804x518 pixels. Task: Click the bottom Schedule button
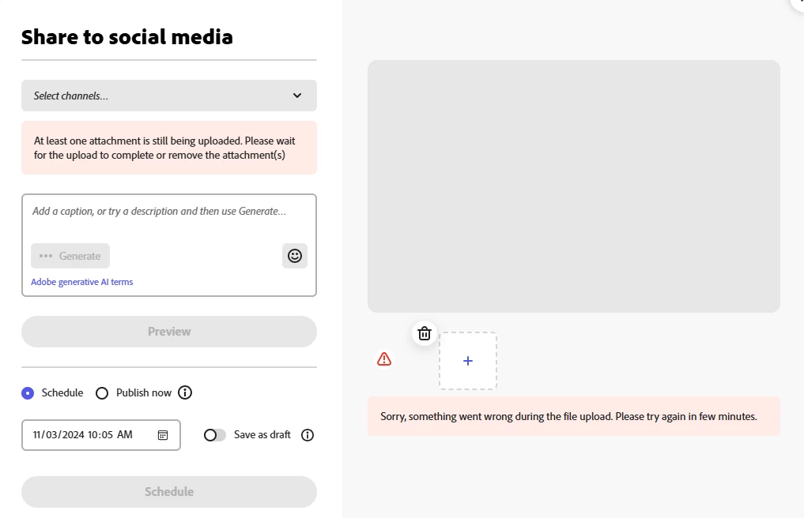(168, 492)
